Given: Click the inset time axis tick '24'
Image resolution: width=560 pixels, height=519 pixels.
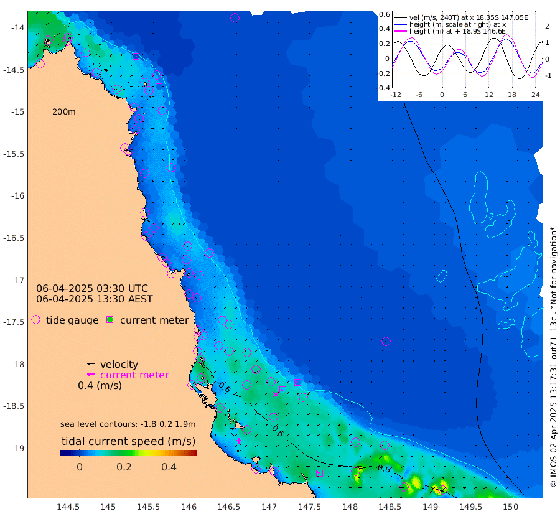Looking at the screenshot, I should 535,95.
